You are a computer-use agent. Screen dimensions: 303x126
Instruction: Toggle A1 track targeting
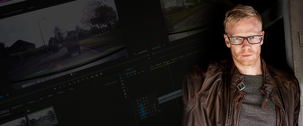click(x=142, y=109)
